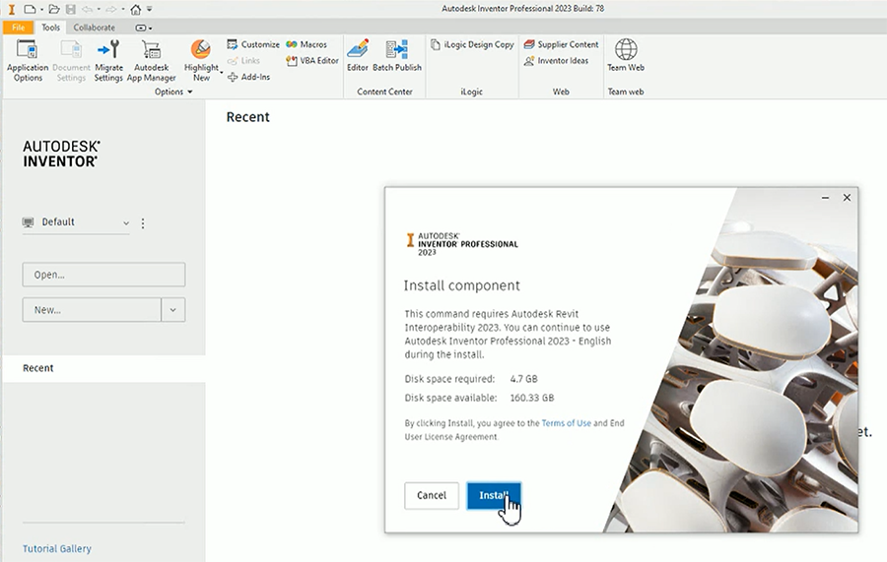Minimize the Install component dialog

pos(825,198)
